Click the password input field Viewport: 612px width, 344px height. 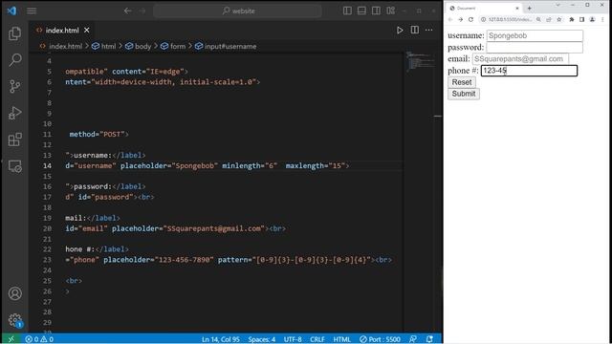click(x=535, y=47)
